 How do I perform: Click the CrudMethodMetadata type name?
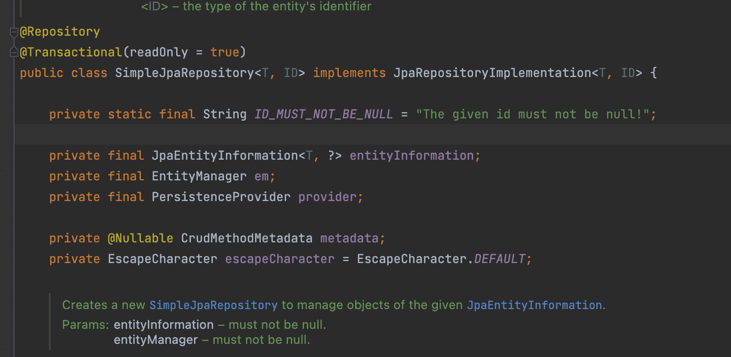(x=247, y=239)
